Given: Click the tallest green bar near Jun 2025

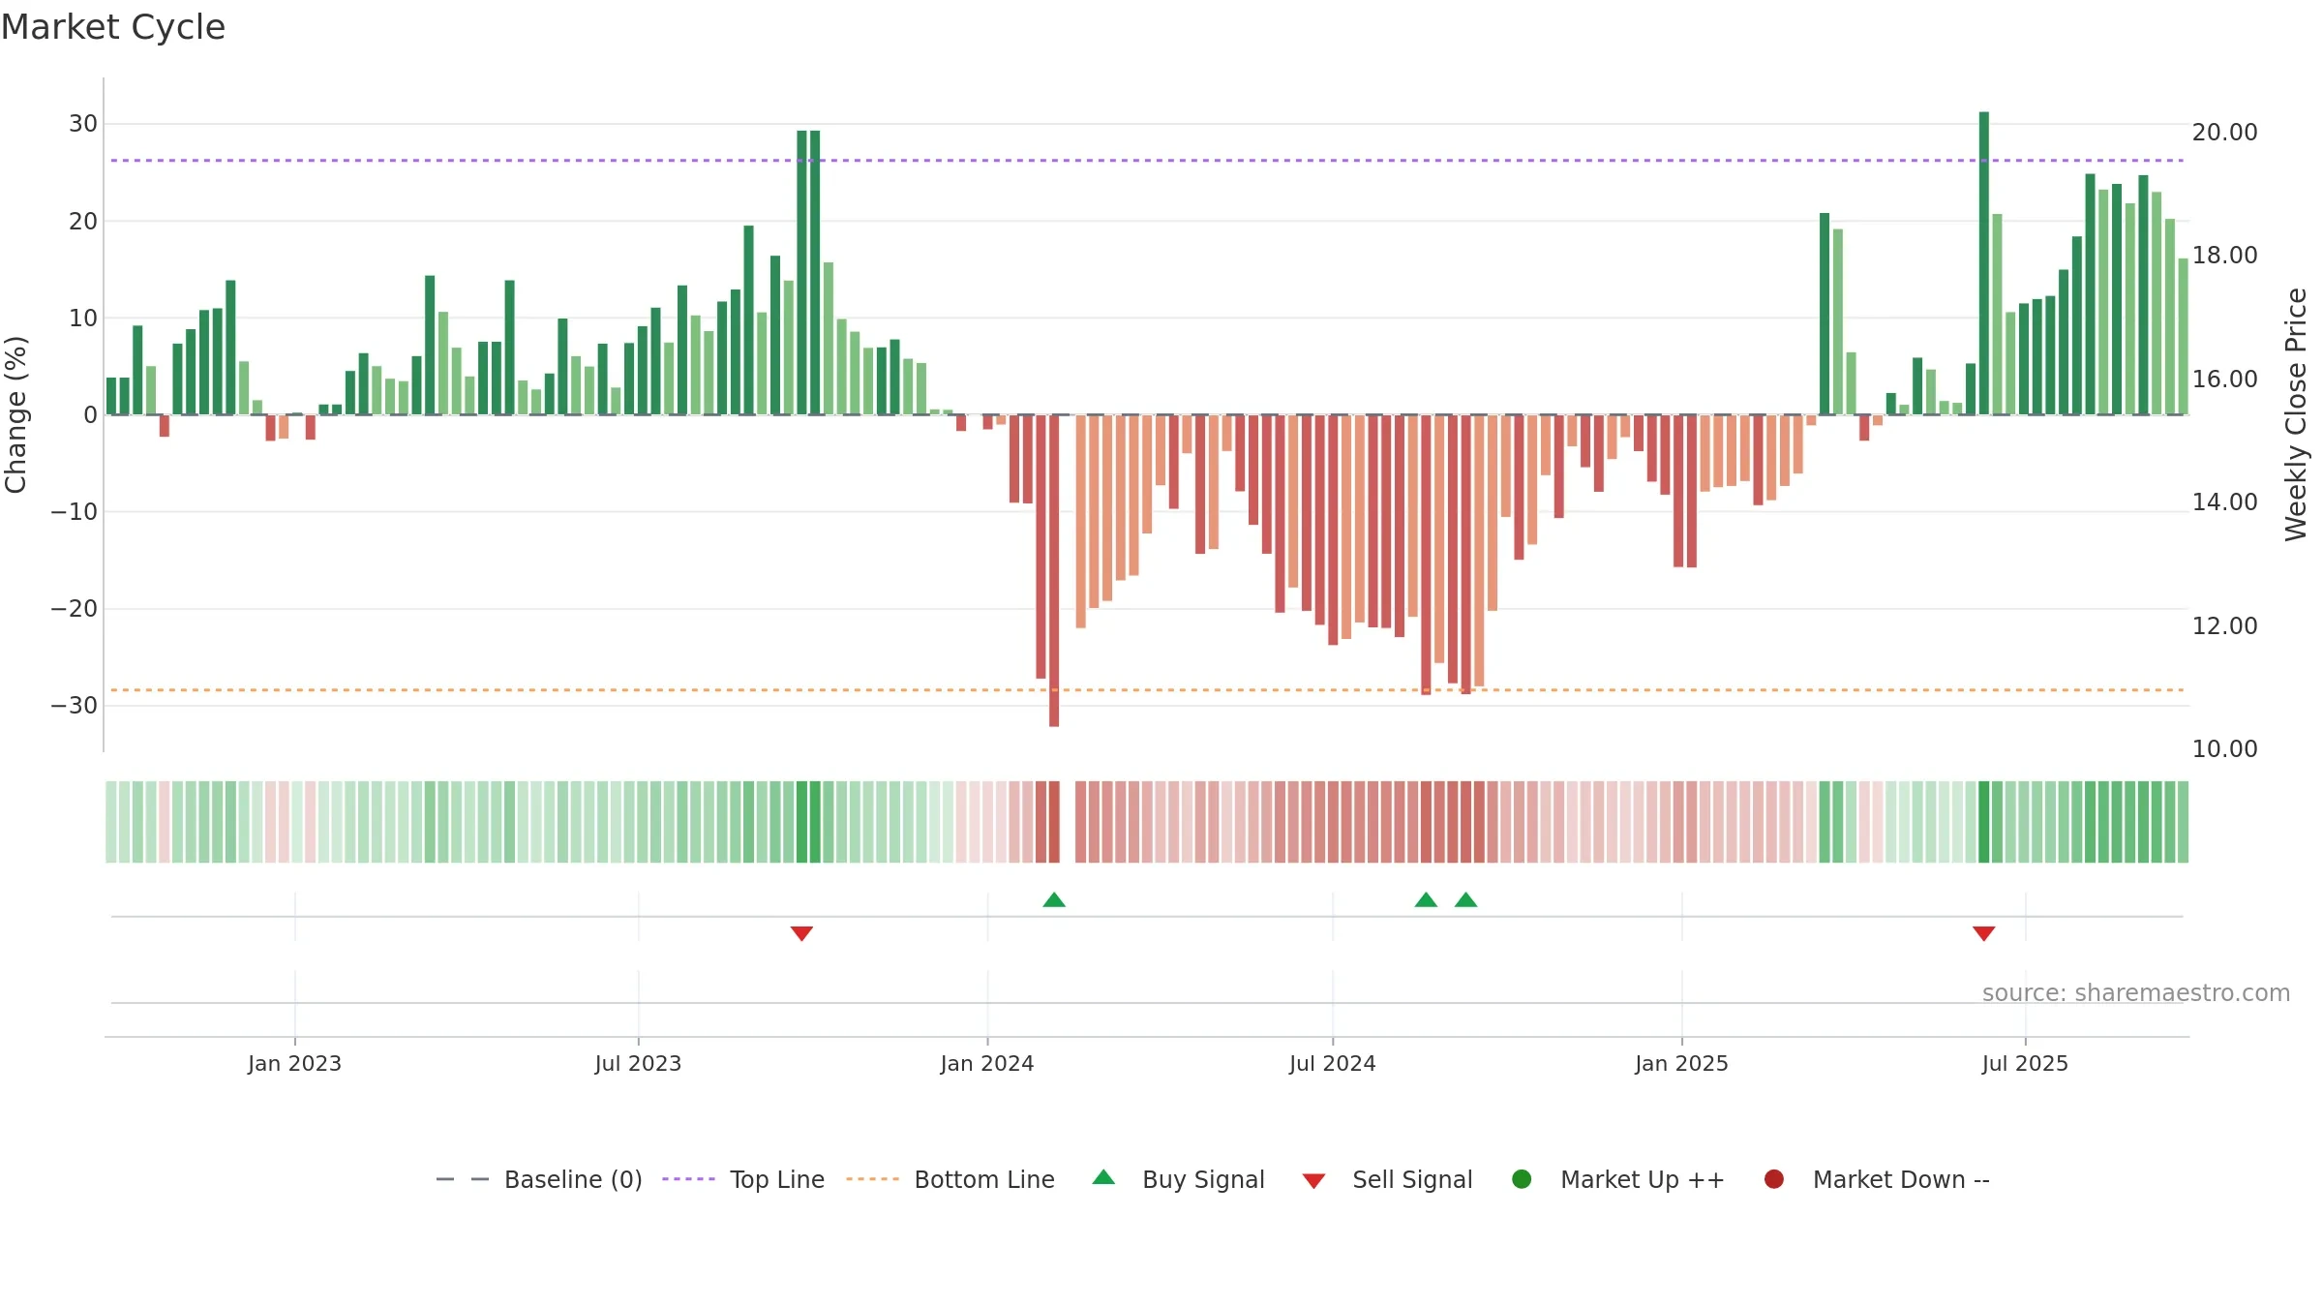Looking at the screenshot, I should [1984, 263].
